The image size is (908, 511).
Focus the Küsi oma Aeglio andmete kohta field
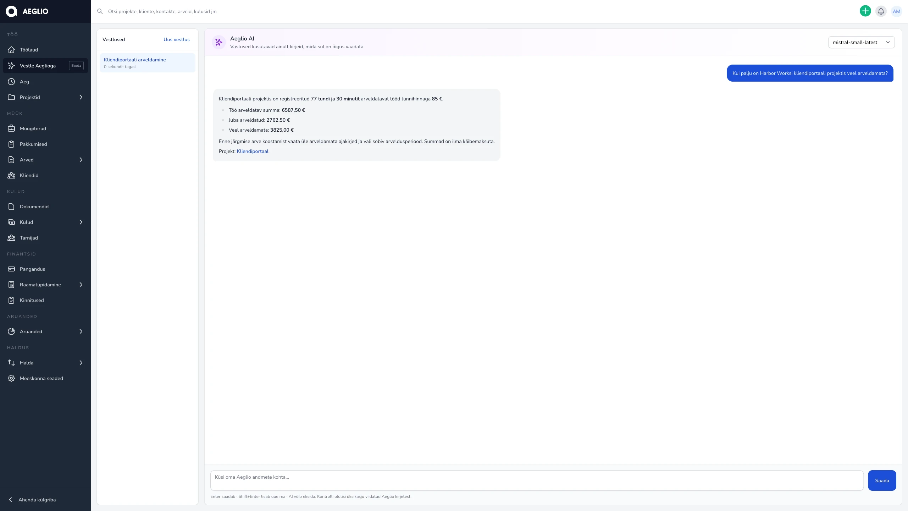pos(537,480)
